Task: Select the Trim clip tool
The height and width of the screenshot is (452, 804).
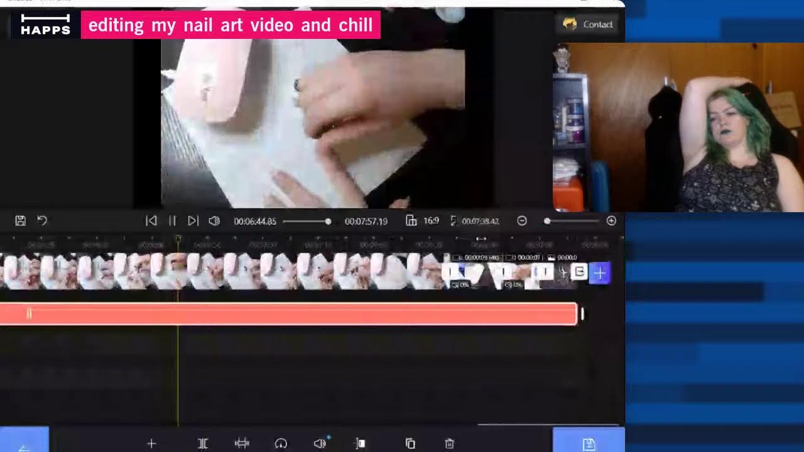Action: [x=242, y=444]
